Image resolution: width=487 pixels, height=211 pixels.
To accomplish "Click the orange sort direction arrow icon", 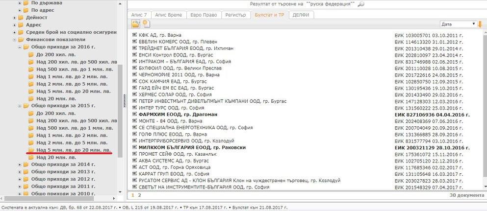I will [480, 24].
